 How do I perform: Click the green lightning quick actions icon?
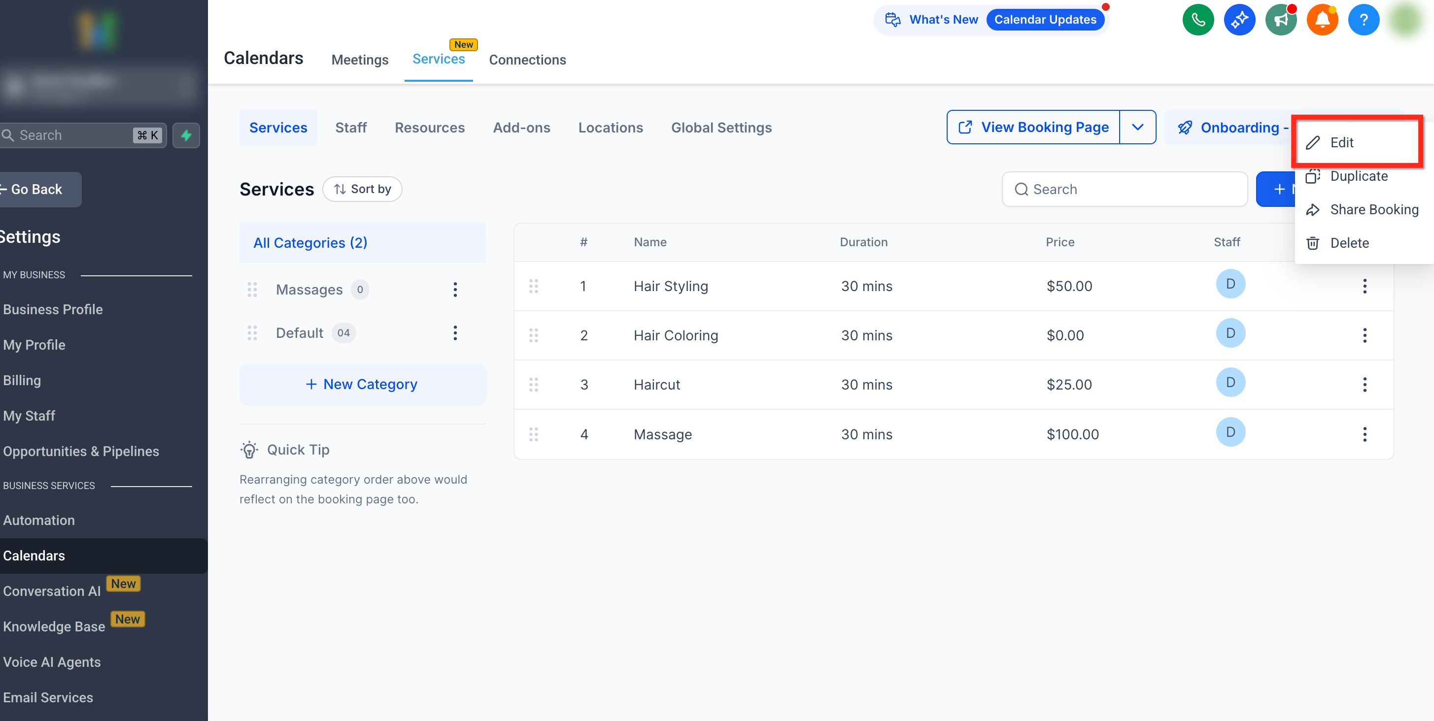click(186, 135)
